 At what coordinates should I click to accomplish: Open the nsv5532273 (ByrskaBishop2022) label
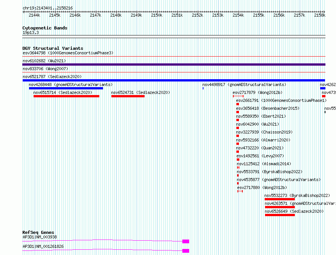click(297, 195)
